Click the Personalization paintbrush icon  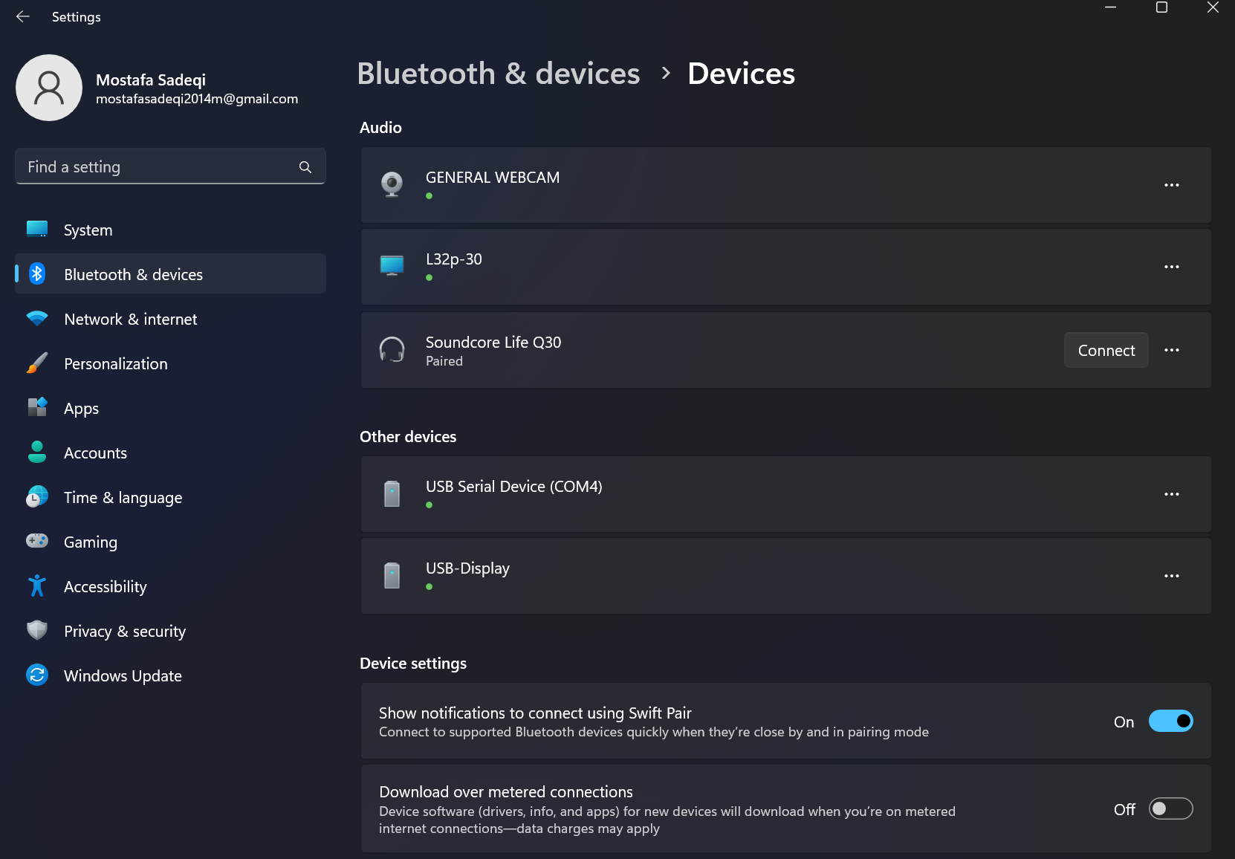pyautogui.click(x=37, y=363)
